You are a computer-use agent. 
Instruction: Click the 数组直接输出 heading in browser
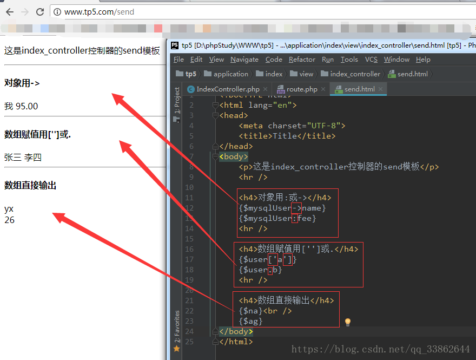pos(30,185)
